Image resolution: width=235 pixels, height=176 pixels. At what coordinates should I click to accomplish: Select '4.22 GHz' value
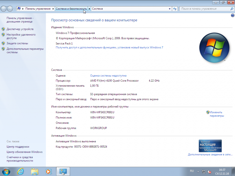point(154,81)
